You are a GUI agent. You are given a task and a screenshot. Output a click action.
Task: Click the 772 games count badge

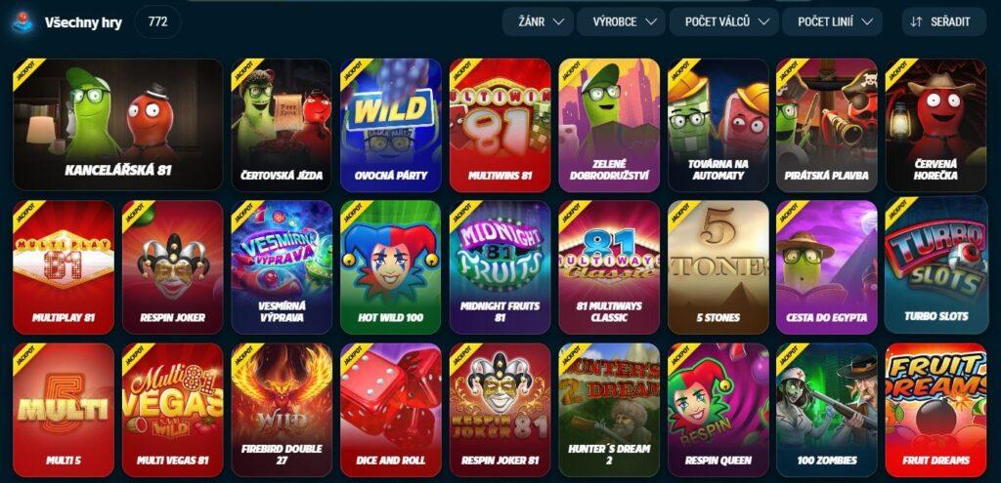pyautogui.click(x=157, y=21)
